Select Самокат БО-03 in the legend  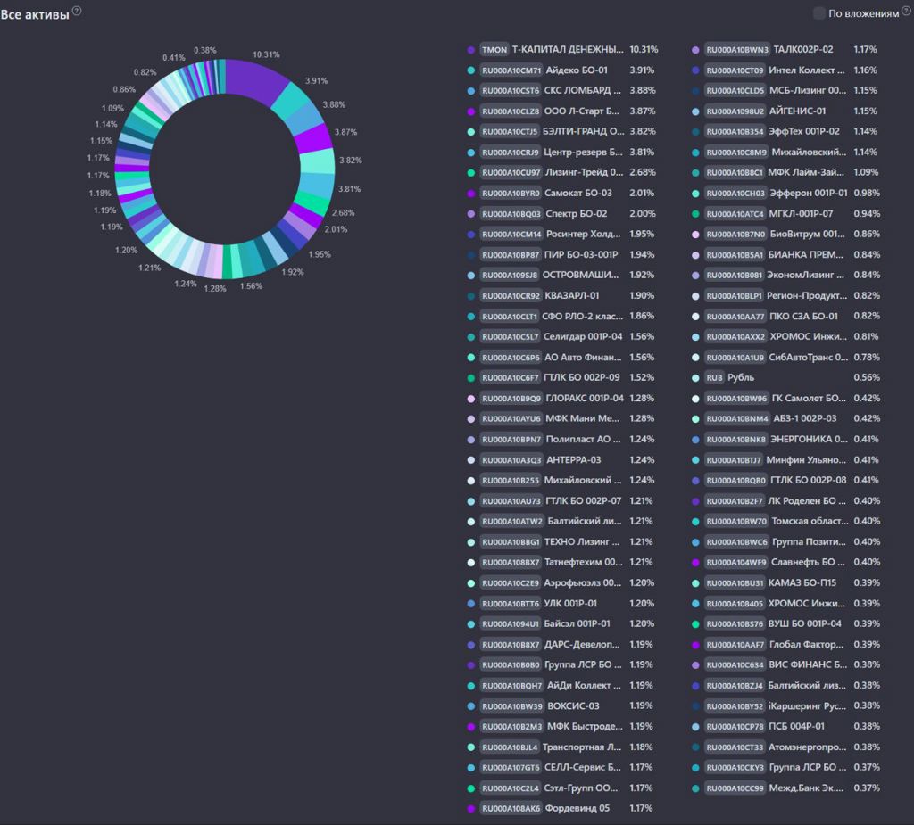578,194
